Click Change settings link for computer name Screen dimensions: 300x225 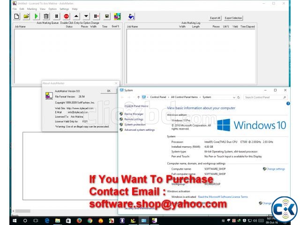click(x=276, y=169)
